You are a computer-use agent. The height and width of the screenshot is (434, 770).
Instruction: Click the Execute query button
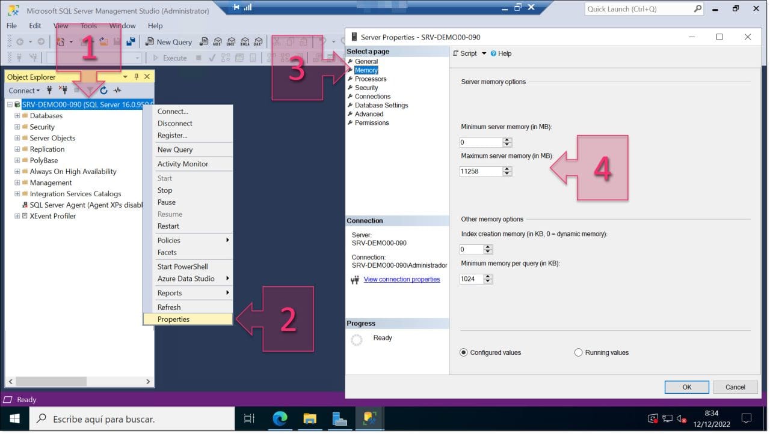tap(170, 58)
